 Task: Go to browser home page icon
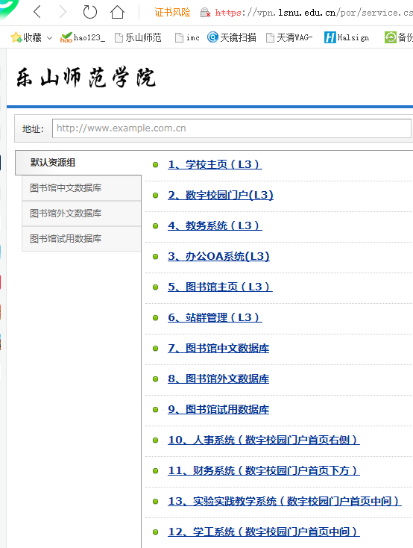pos(117,12)
